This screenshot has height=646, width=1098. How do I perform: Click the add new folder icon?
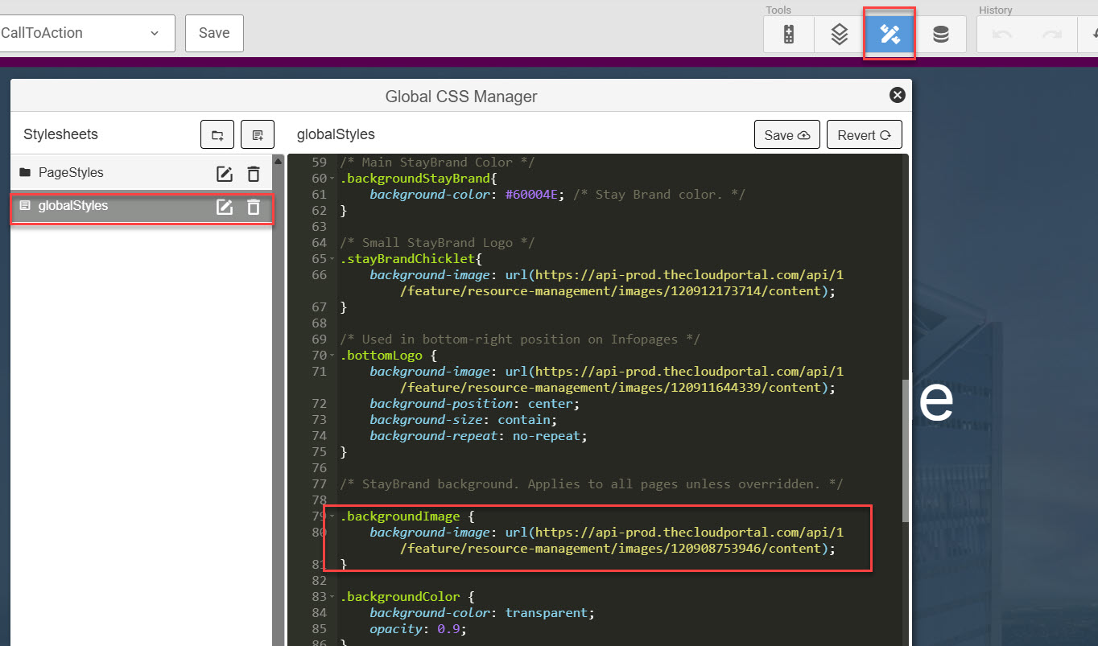(217, 135)
